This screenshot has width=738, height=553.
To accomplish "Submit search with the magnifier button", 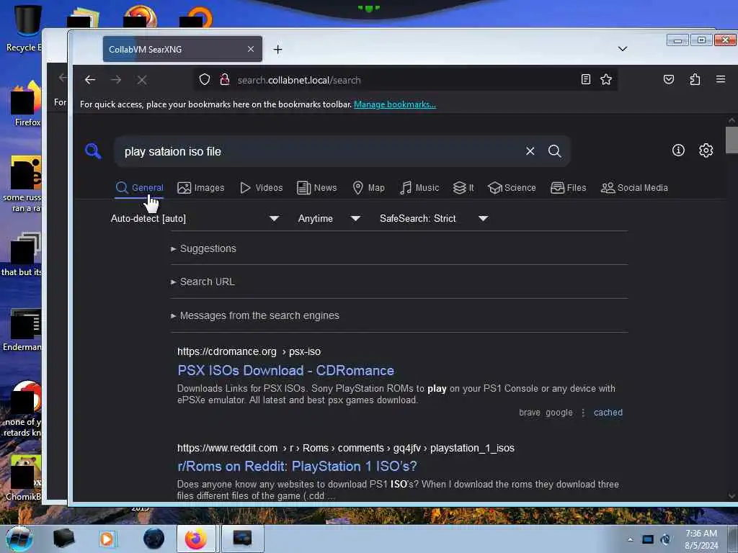I will click(554, 151).
